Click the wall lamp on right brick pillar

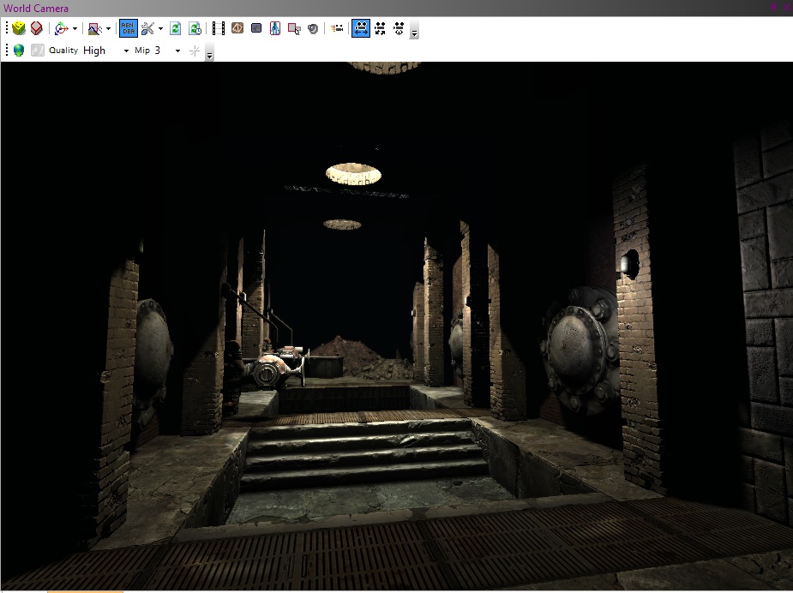coord(629,263)
